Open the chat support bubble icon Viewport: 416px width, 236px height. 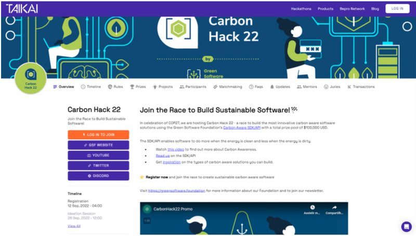click(x=406, y=227)
